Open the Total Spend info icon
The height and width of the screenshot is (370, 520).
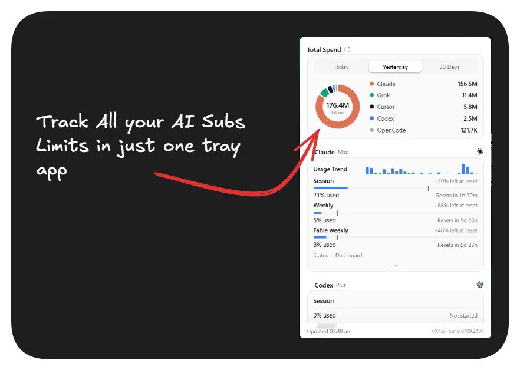coord(347,49)
